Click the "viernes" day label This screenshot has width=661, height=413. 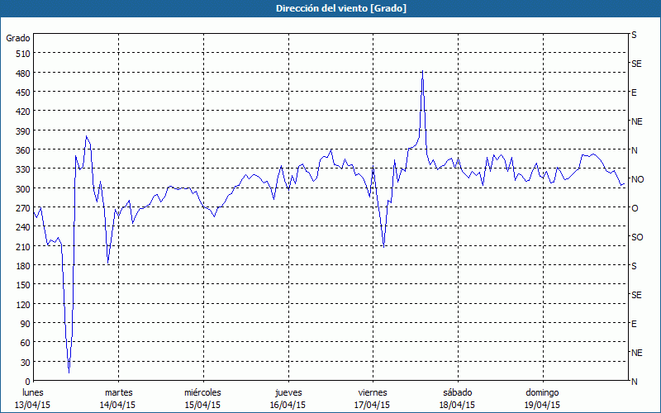coord(372,392)
